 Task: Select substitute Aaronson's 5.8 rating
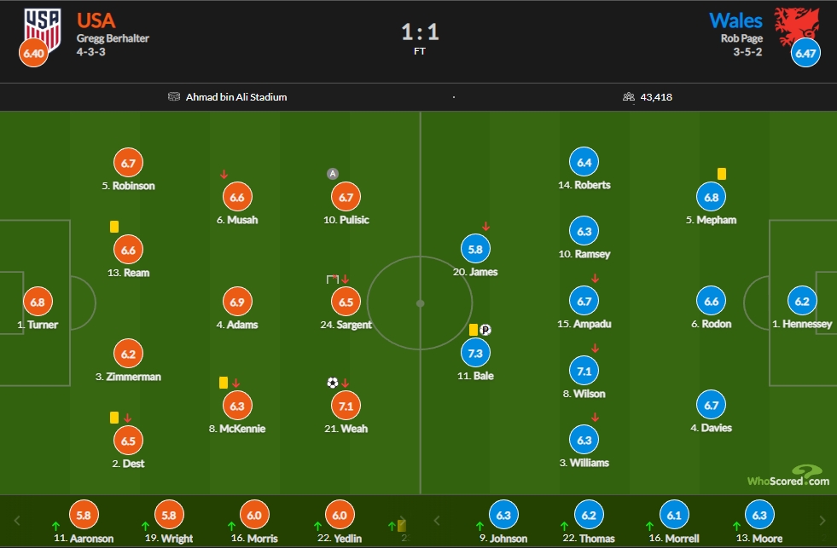(x=84, y=515)
